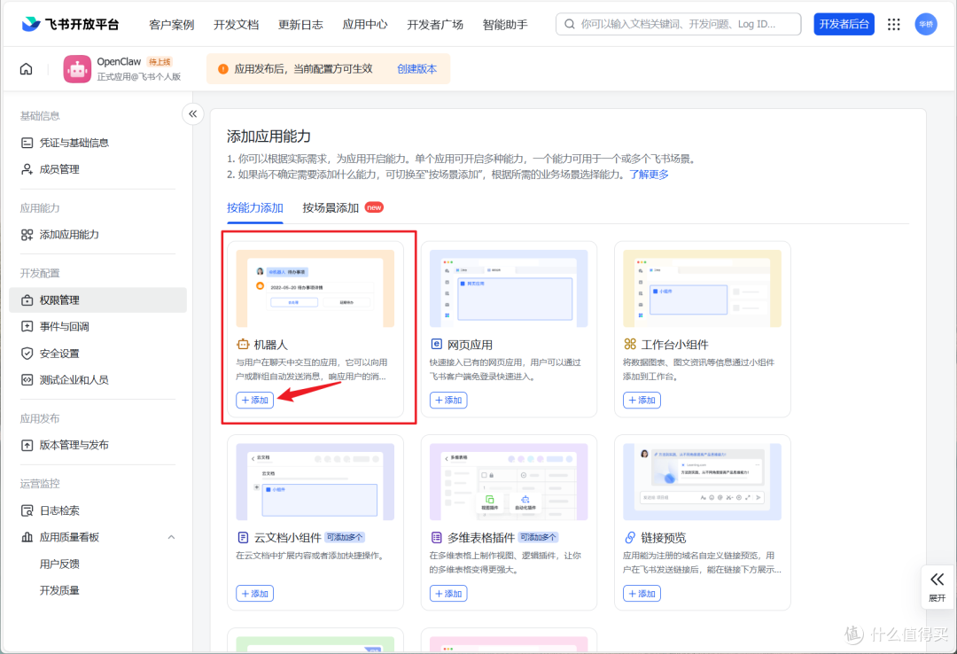
Task: Open 开发者广场 in top navigation
Action: pyautogui.click(x=435, y=25)
